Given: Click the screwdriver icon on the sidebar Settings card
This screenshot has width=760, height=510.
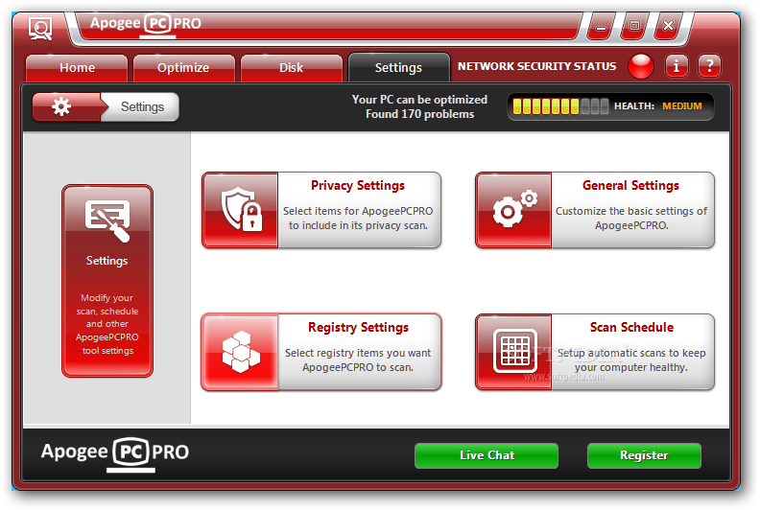Looking at the screenshot, I should pyautogui.click(x=107, y=220).
